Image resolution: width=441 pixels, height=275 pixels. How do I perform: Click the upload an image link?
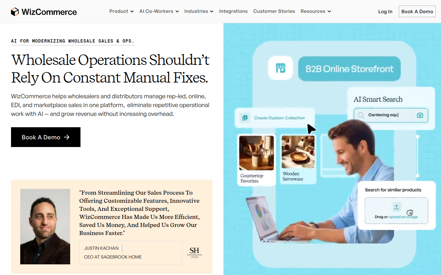pos(403,217)
